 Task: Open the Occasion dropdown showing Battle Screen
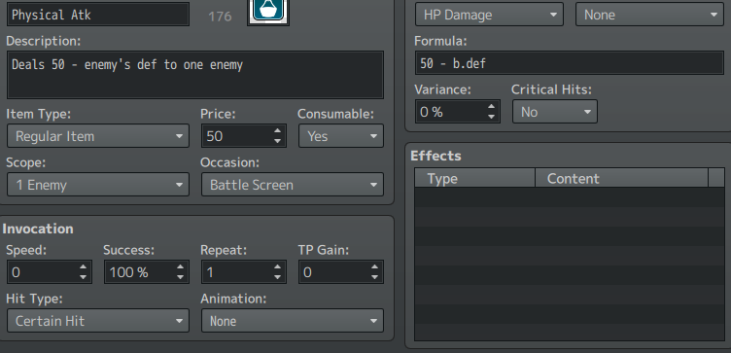(293, 185)
